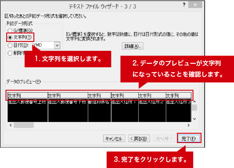Open the YMD date format dropdown
Screen dimensions: 234x168
57,45
